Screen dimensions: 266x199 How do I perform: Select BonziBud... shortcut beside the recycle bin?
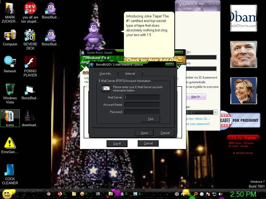[30, 93]
